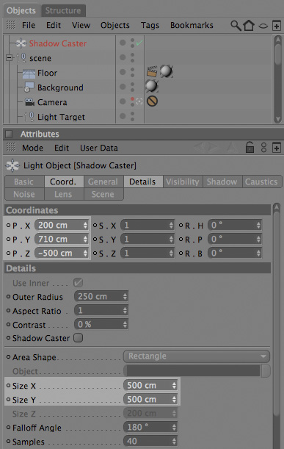This screenshot has width=284, height=449.
Task: Click the P.Y value stepper arrows
Action: [85, 239]
